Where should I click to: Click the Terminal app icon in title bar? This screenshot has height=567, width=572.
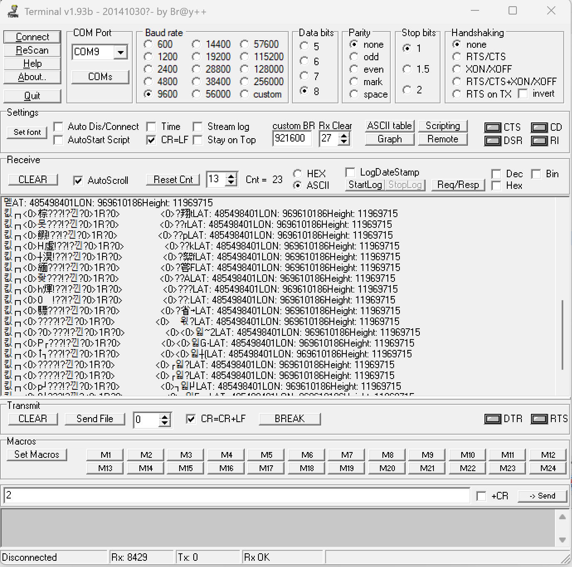(x=13, y=11)
